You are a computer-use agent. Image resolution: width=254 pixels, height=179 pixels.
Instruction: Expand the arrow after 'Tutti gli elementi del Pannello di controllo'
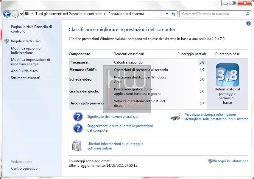[105, 14]
